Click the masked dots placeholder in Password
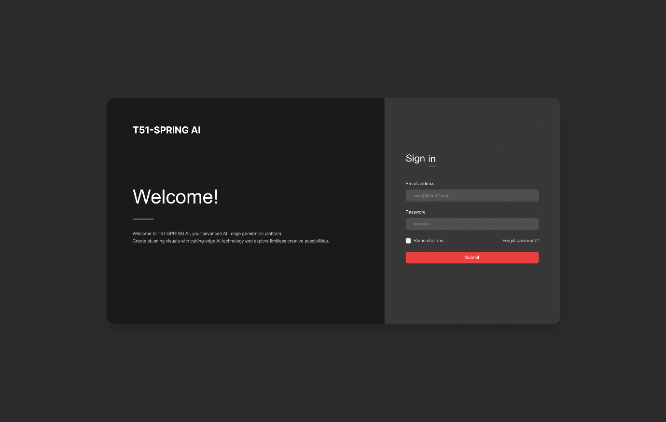Screen dimensions: 666x422 click(421, 224)
